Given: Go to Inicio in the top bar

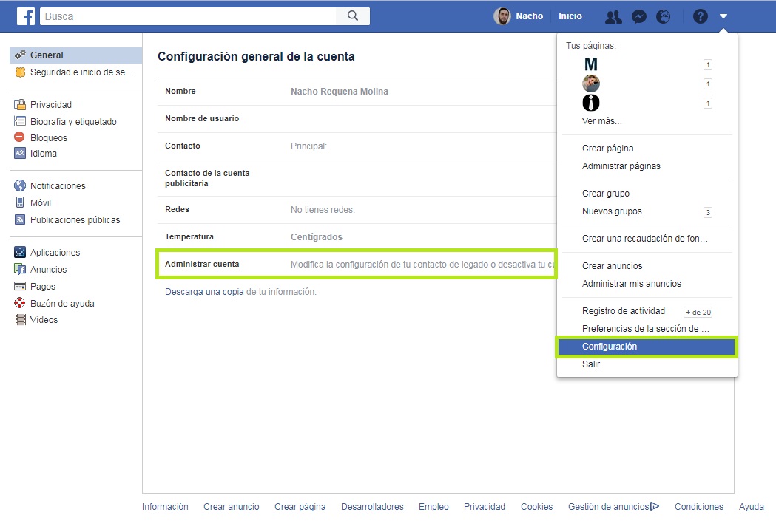Looking at the screenshot, I should [570, 16].
